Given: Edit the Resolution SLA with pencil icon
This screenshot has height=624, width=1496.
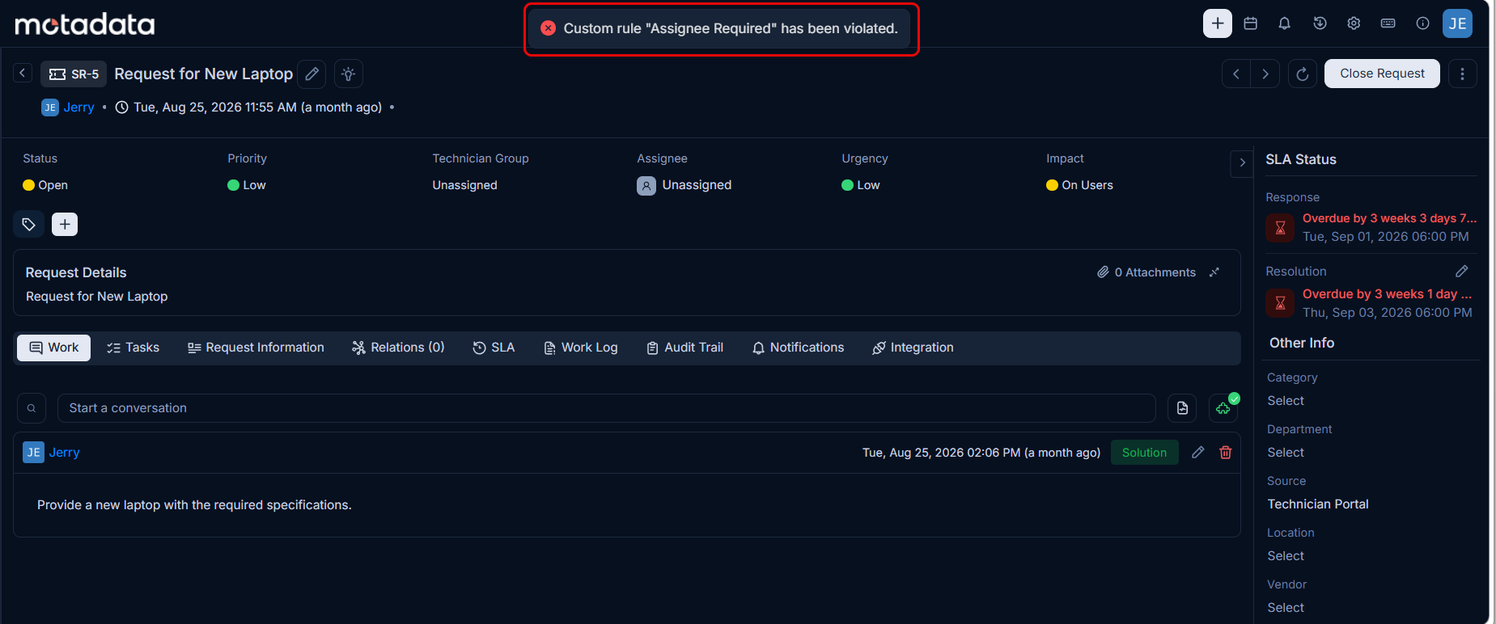Looking at the screenshot, I should [1462, 271].
